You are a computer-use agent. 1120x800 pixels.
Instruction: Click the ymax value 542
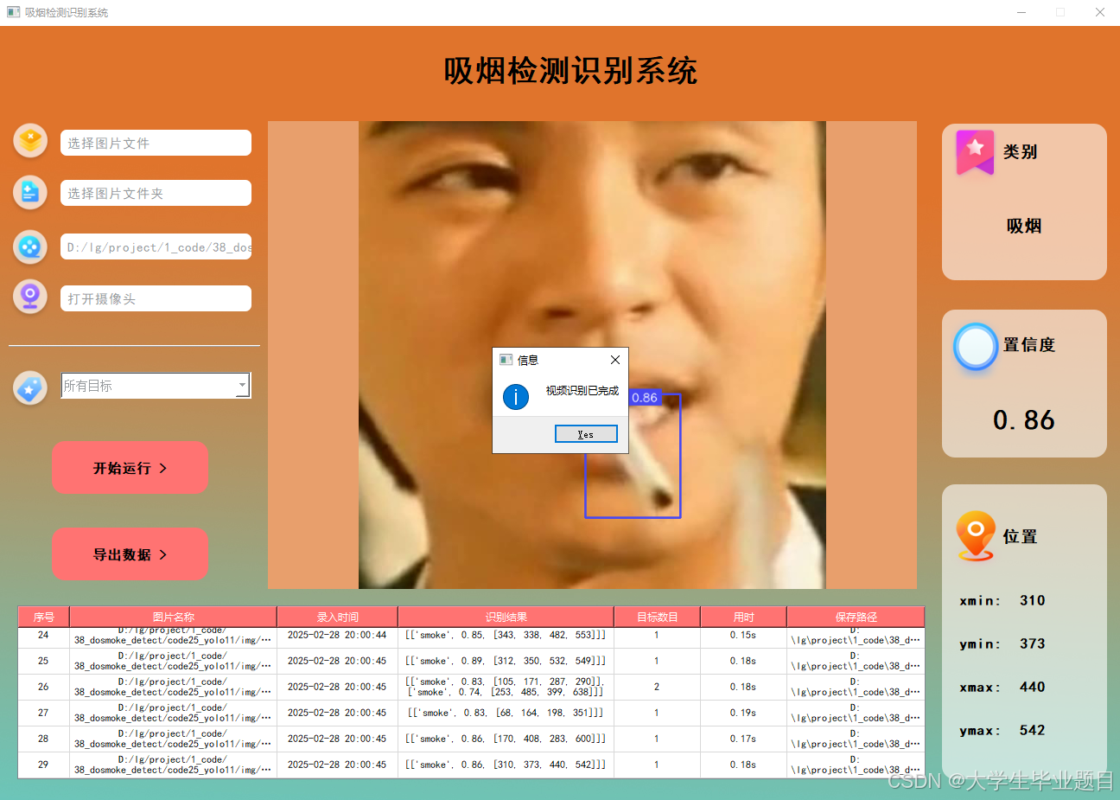pyautogui.click(x=1032, y=730)
